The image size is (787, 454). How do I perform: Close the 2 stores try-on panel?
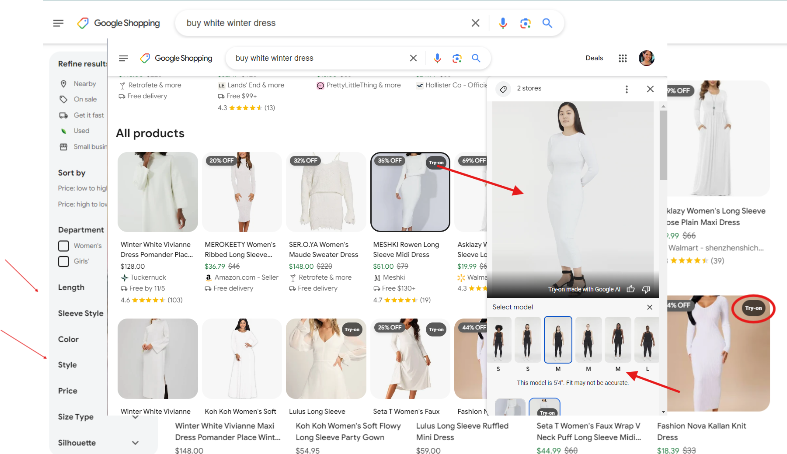coord(650,89)
